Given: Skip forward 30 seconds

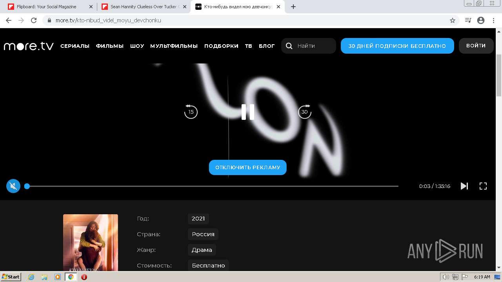Looking at the screenshot, I should point(305,112).
